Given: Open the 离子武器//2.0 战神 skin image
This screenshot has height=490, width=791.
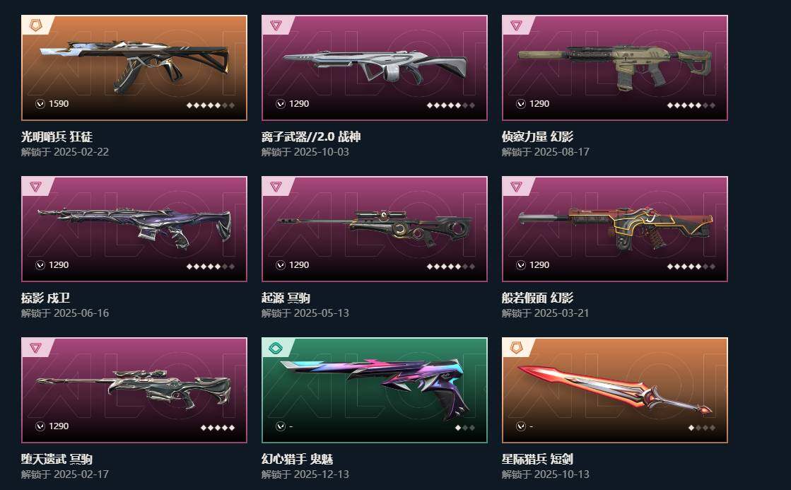Looking at the screenshot, I should pyautogui.click(x=375, y=68).
